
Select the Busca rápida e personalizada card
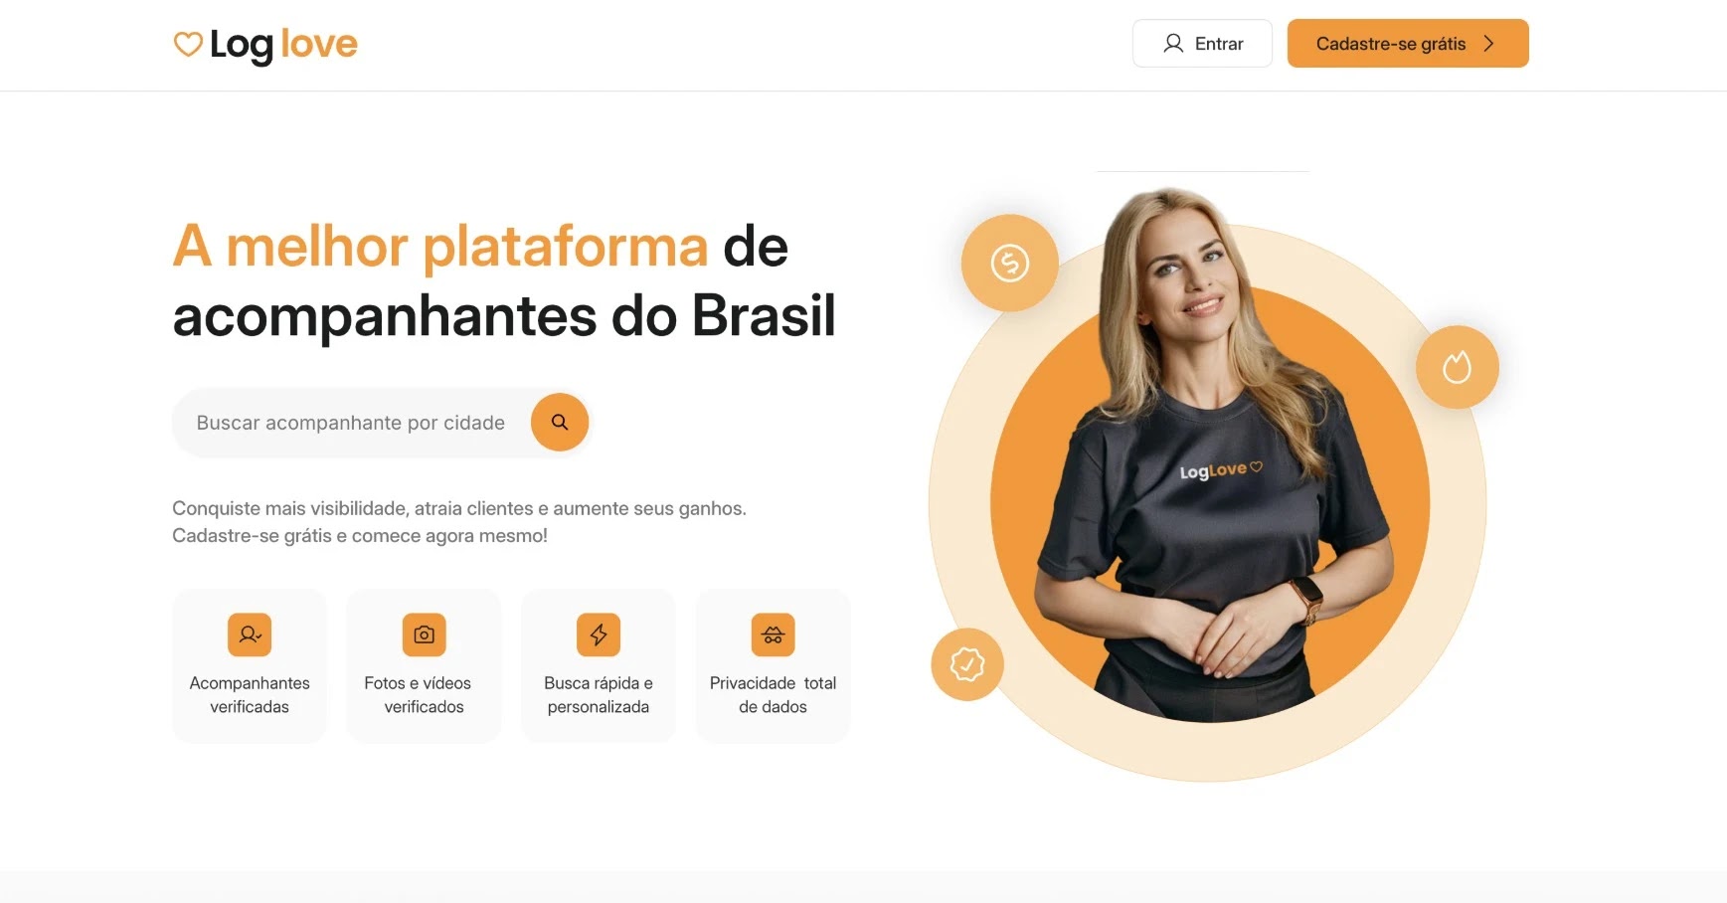(x=599, y=665)
